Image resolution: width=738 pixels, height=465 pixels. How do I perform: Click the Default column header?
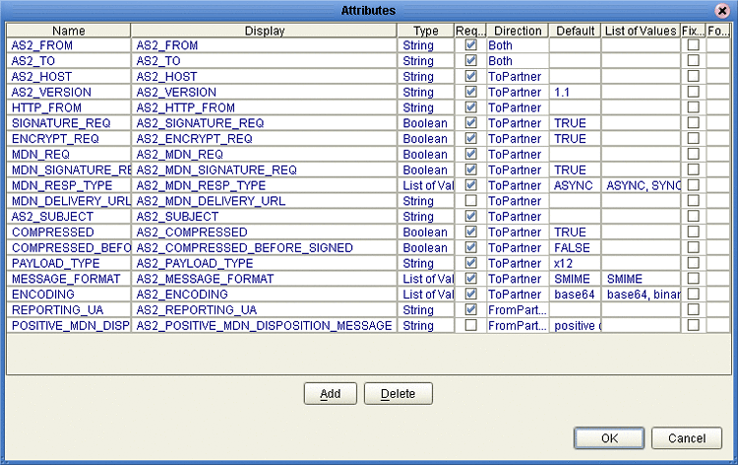click(576, 31)
